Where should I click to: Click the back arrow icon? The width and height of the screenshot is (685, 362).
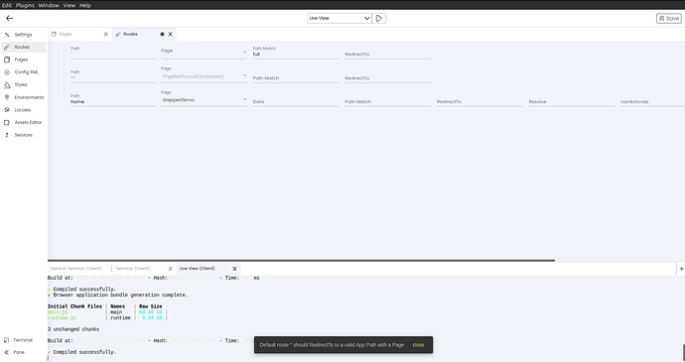10,18
